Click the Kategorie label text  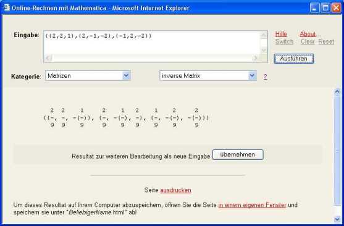coord(26,77)
